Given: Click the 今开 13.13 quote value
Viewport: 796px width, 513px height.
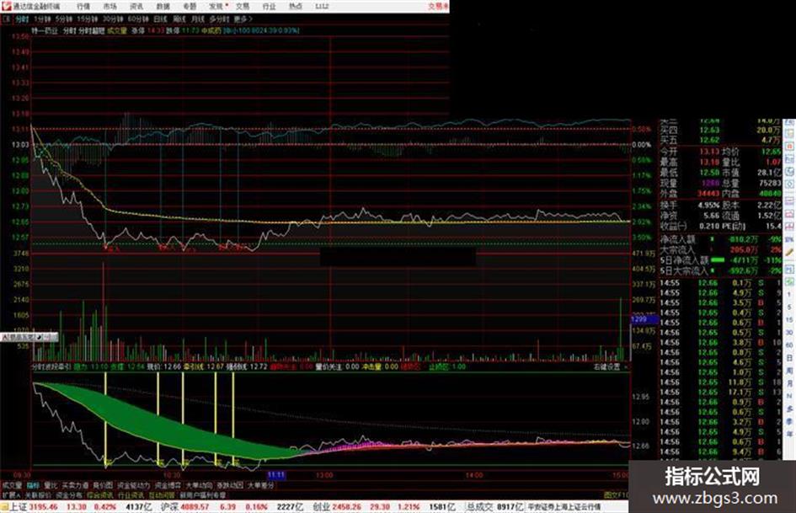Looking at the screenshot, I should coord(709,152).
